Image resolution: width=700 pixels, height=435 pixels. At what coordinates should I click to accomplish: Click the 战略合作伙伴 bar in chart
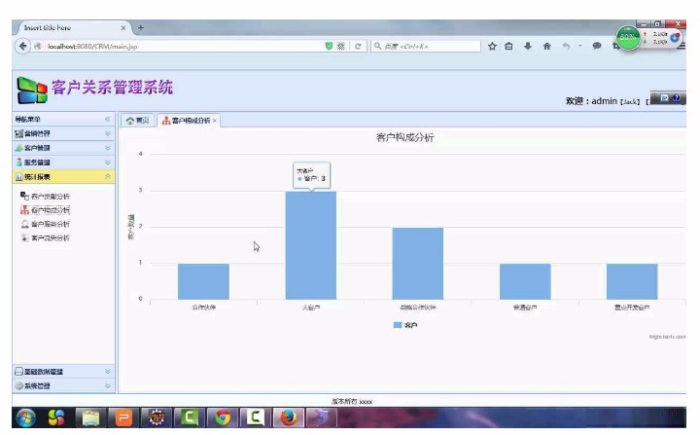(x=418, y=264)
